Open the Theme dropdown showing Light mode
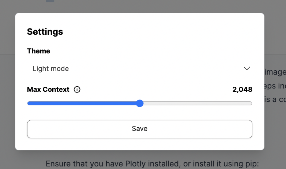This screenshot has height=169, width=286. 139,68
